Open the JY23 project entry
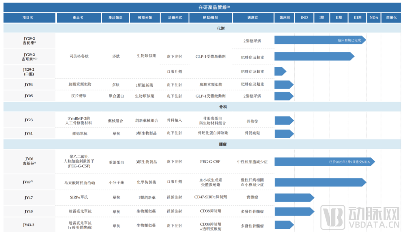Screen dimensions: 404x233 tap(29, 120)
